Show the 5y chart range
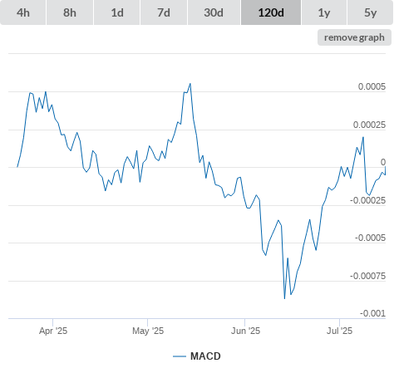The image size is (394, 378). (x=371, y=12)
